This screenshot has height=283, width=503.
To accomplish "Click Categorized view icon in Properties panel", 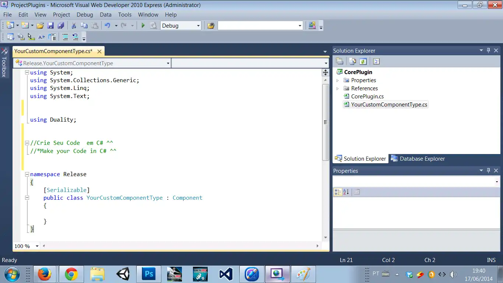I will pos(337,192).
